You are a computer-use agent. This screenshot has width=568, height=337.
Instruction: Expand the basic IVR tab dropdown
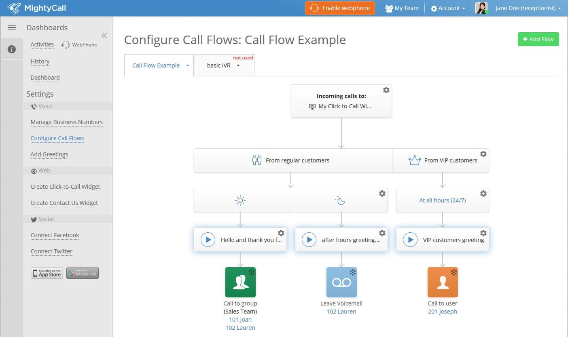pyautogui.click(x=238, y=65)
